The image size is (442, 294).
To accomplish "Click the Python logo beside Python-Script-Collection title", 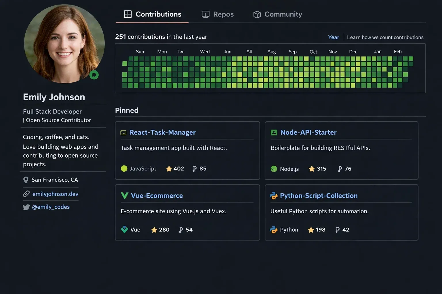I will [x=273, y=196].
